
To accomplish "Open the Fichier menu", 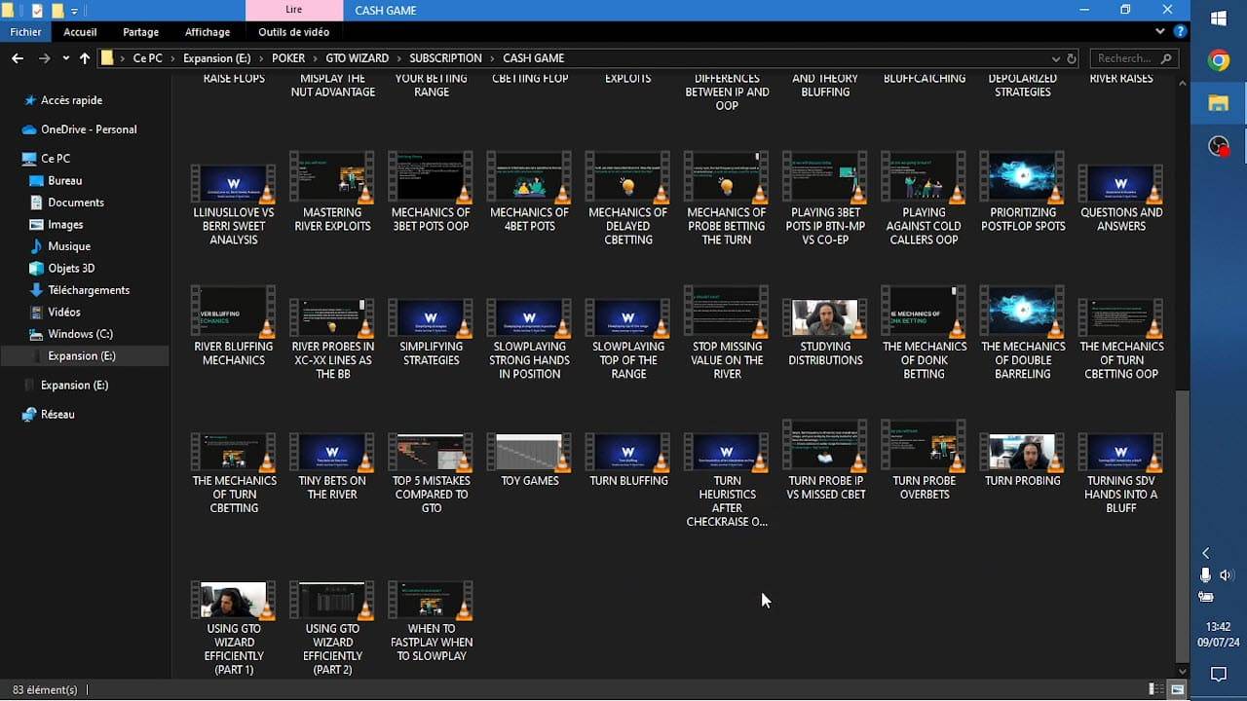I will [x=25, y=32].
